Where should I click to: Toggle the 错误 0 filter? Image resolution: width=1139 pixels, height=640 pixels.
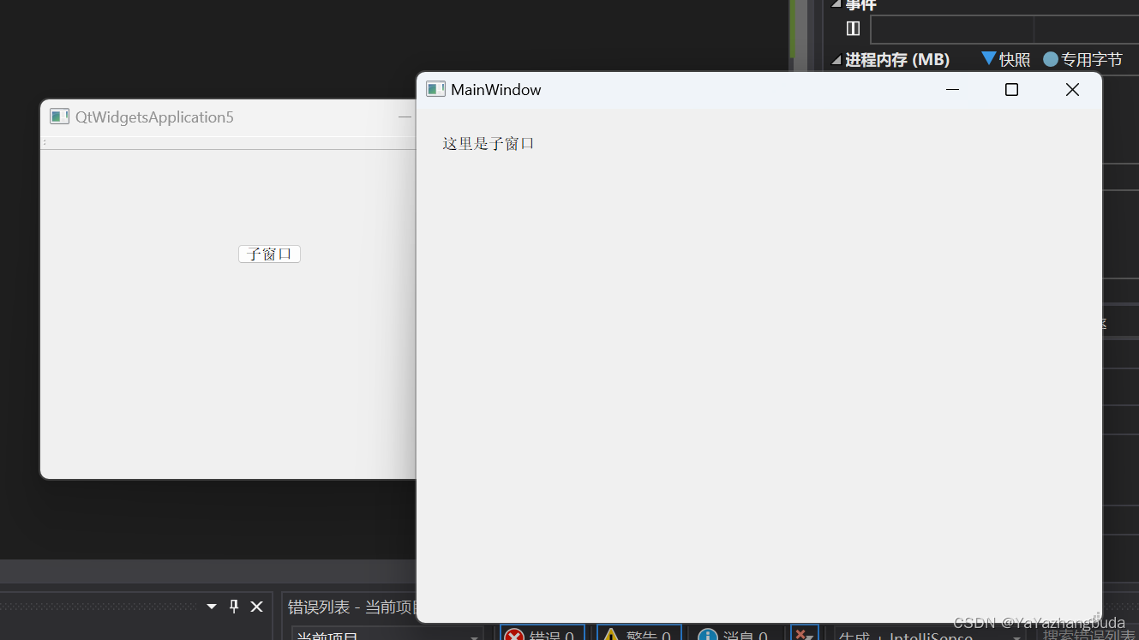click(x=542, y=635)
